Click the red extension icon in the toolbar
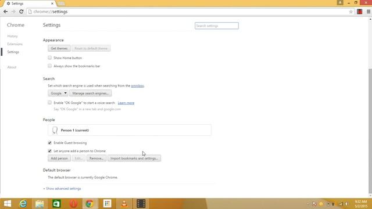The height and width of the screenshot is (209, 372). point(359,12)
